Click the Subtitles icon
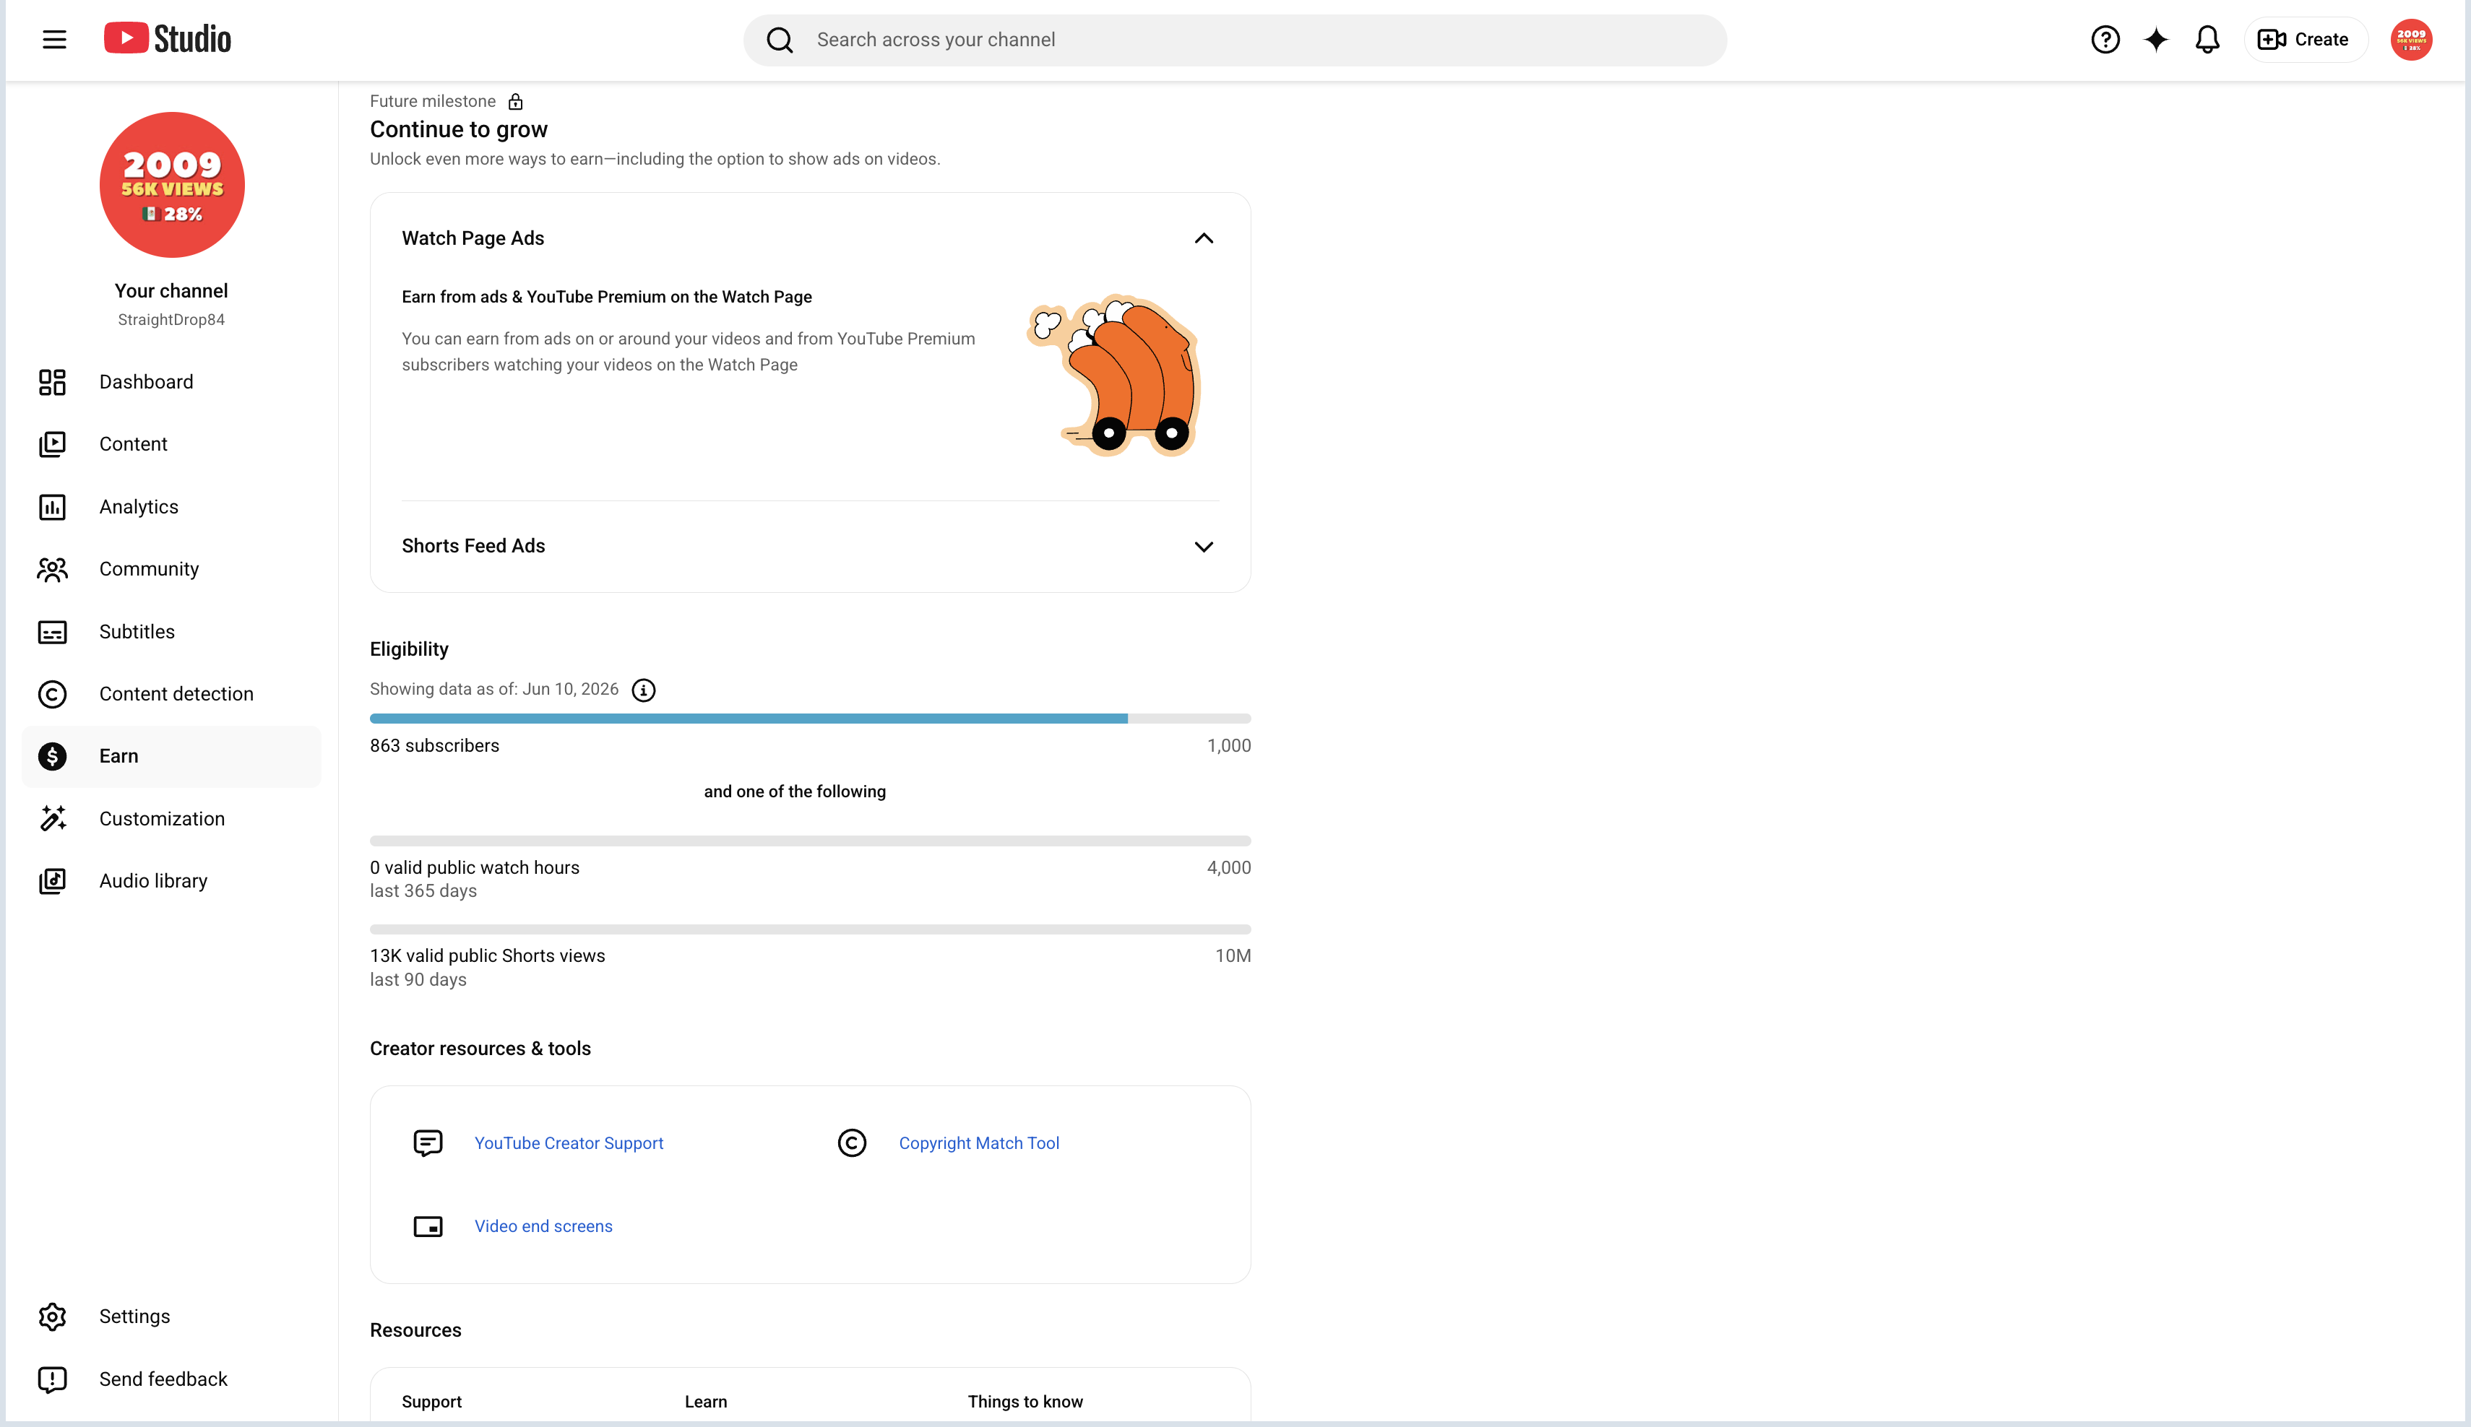Screen dimensions: 2471x1427 52,632
